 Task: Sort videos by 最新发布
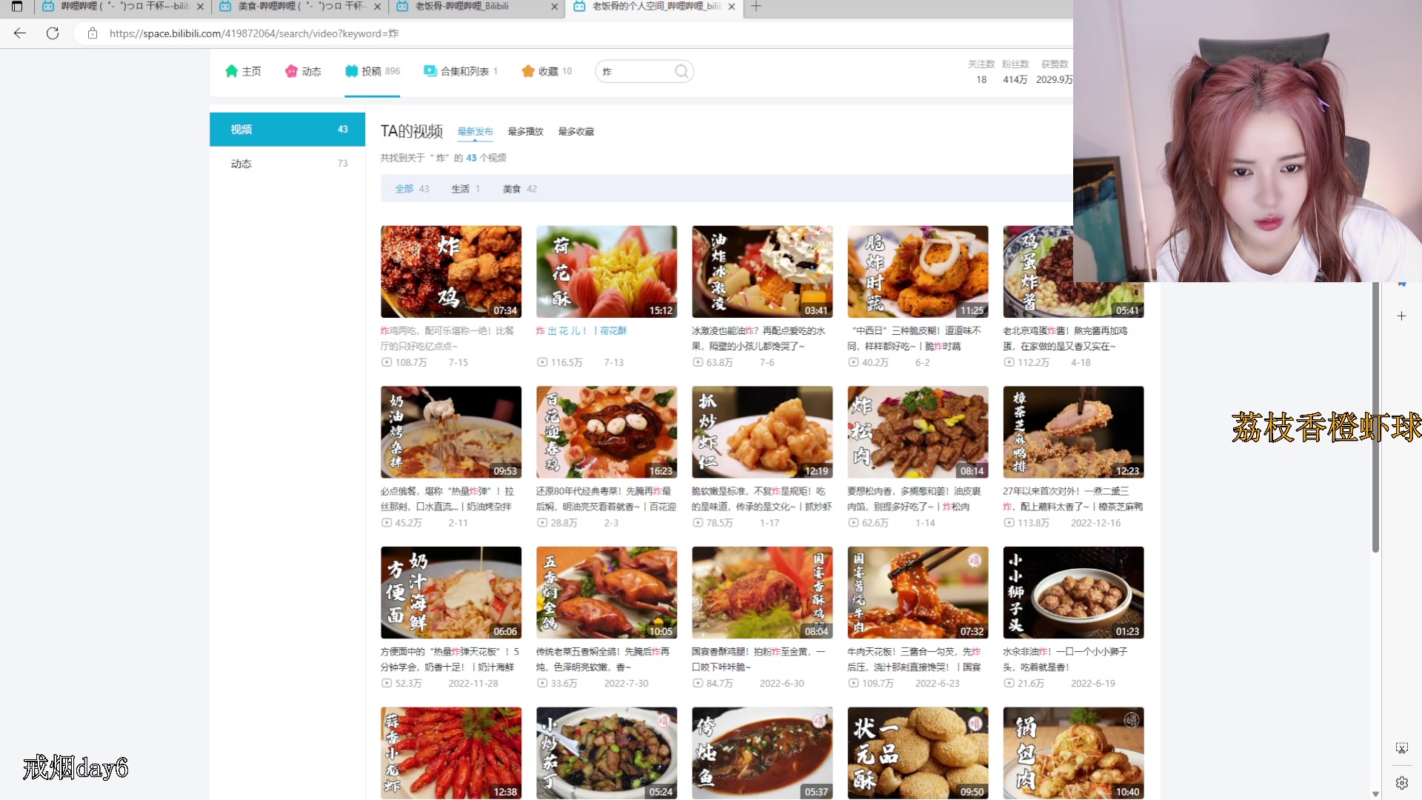tap(475, 132)
